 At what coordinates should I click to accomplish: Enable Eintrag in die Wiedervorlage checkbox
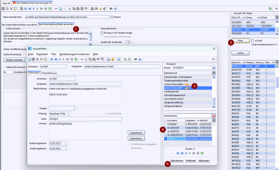point(102,33)
